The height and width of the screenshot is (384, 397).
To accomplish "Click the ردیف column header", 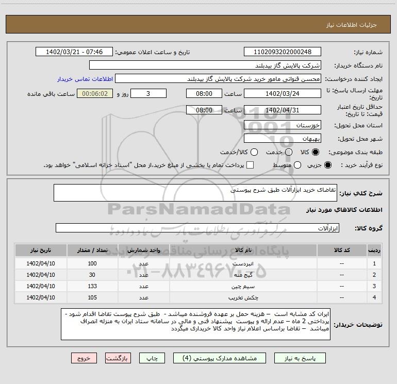I will pyautogui.click(x=374, y=251).
